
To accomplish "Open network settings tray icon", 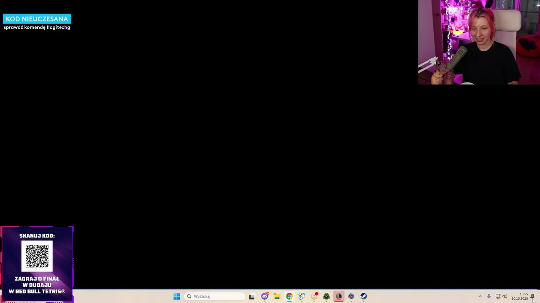I will pyautogui.click(x=498, y=296).
